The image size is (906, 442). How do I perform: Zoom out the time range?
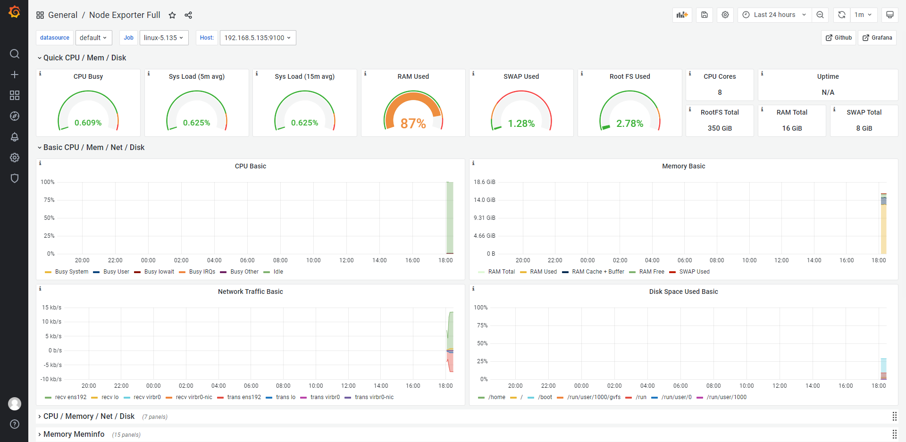coord(820,15)
